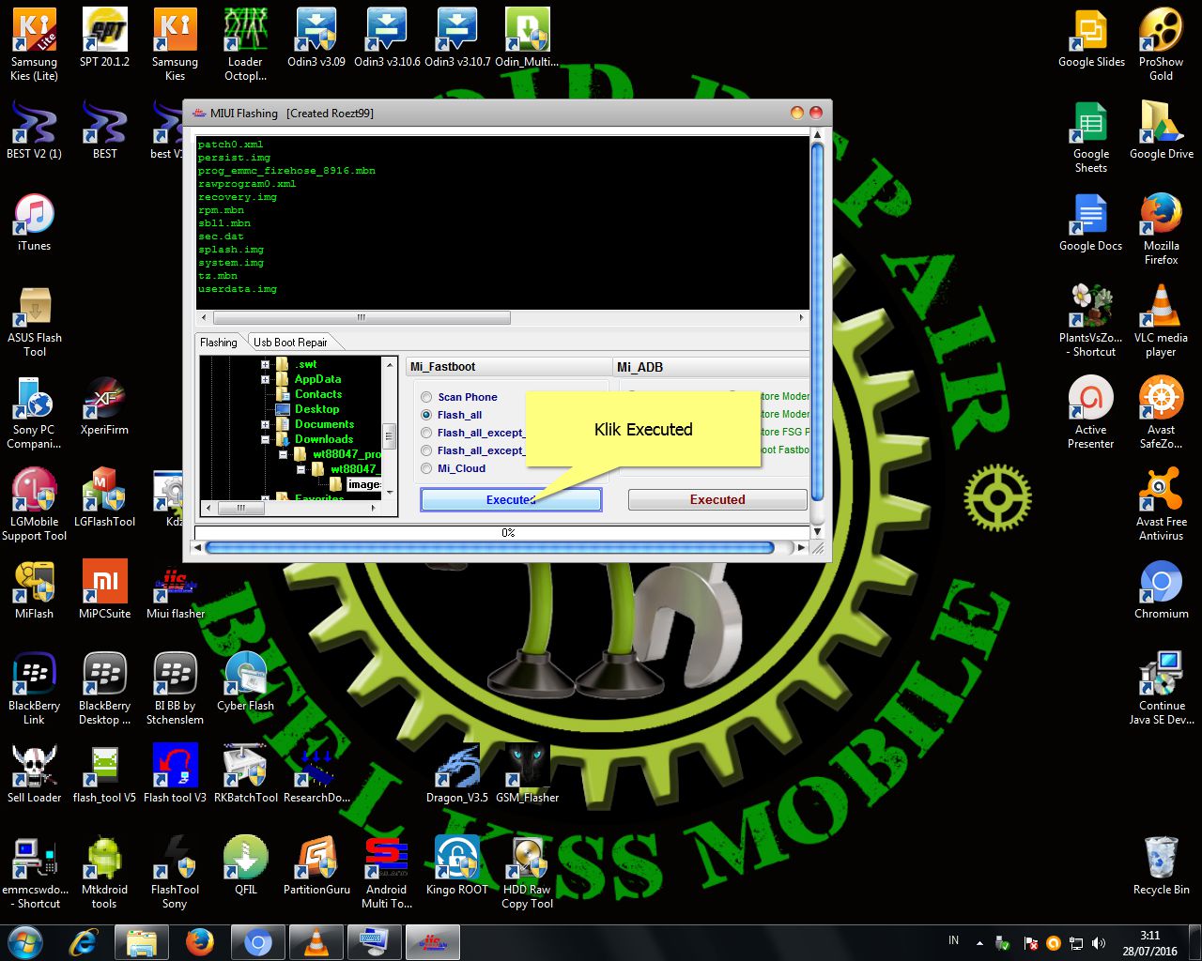Click Executed button under Mi_Fastboot
This screenshot has height=961, width=1202.
tap(511, 500)
